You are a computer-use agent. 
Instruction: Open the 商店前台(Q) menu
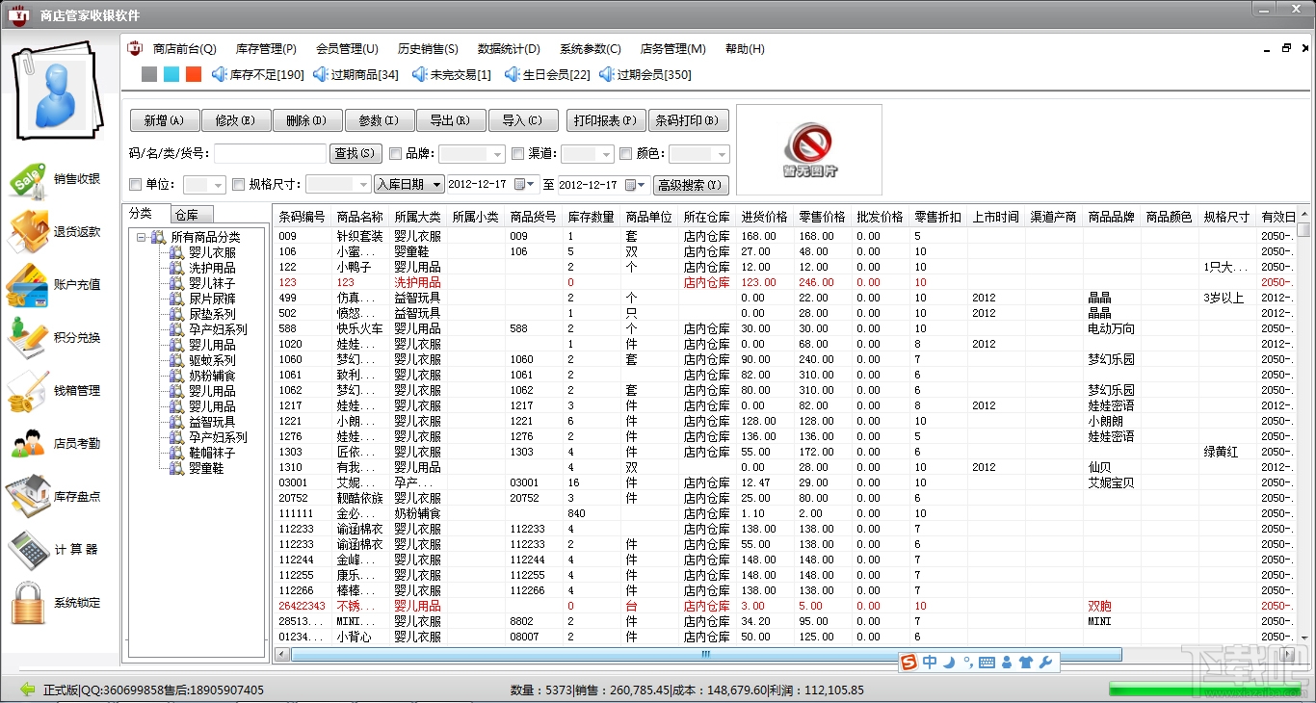click(185, 49)
